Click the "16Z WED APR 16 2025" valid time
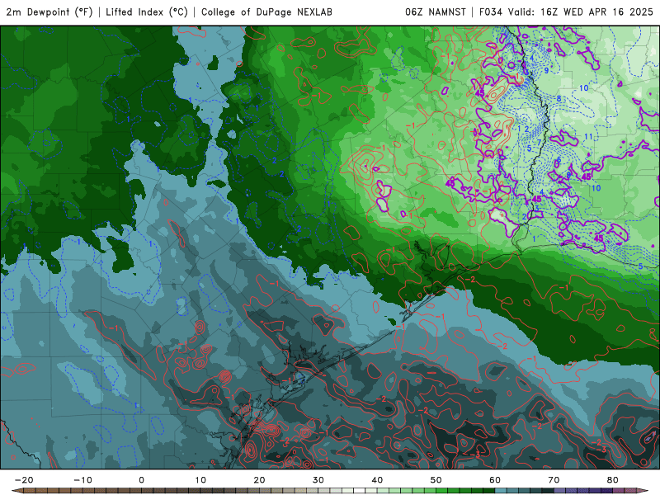 [x=596, y=12]
